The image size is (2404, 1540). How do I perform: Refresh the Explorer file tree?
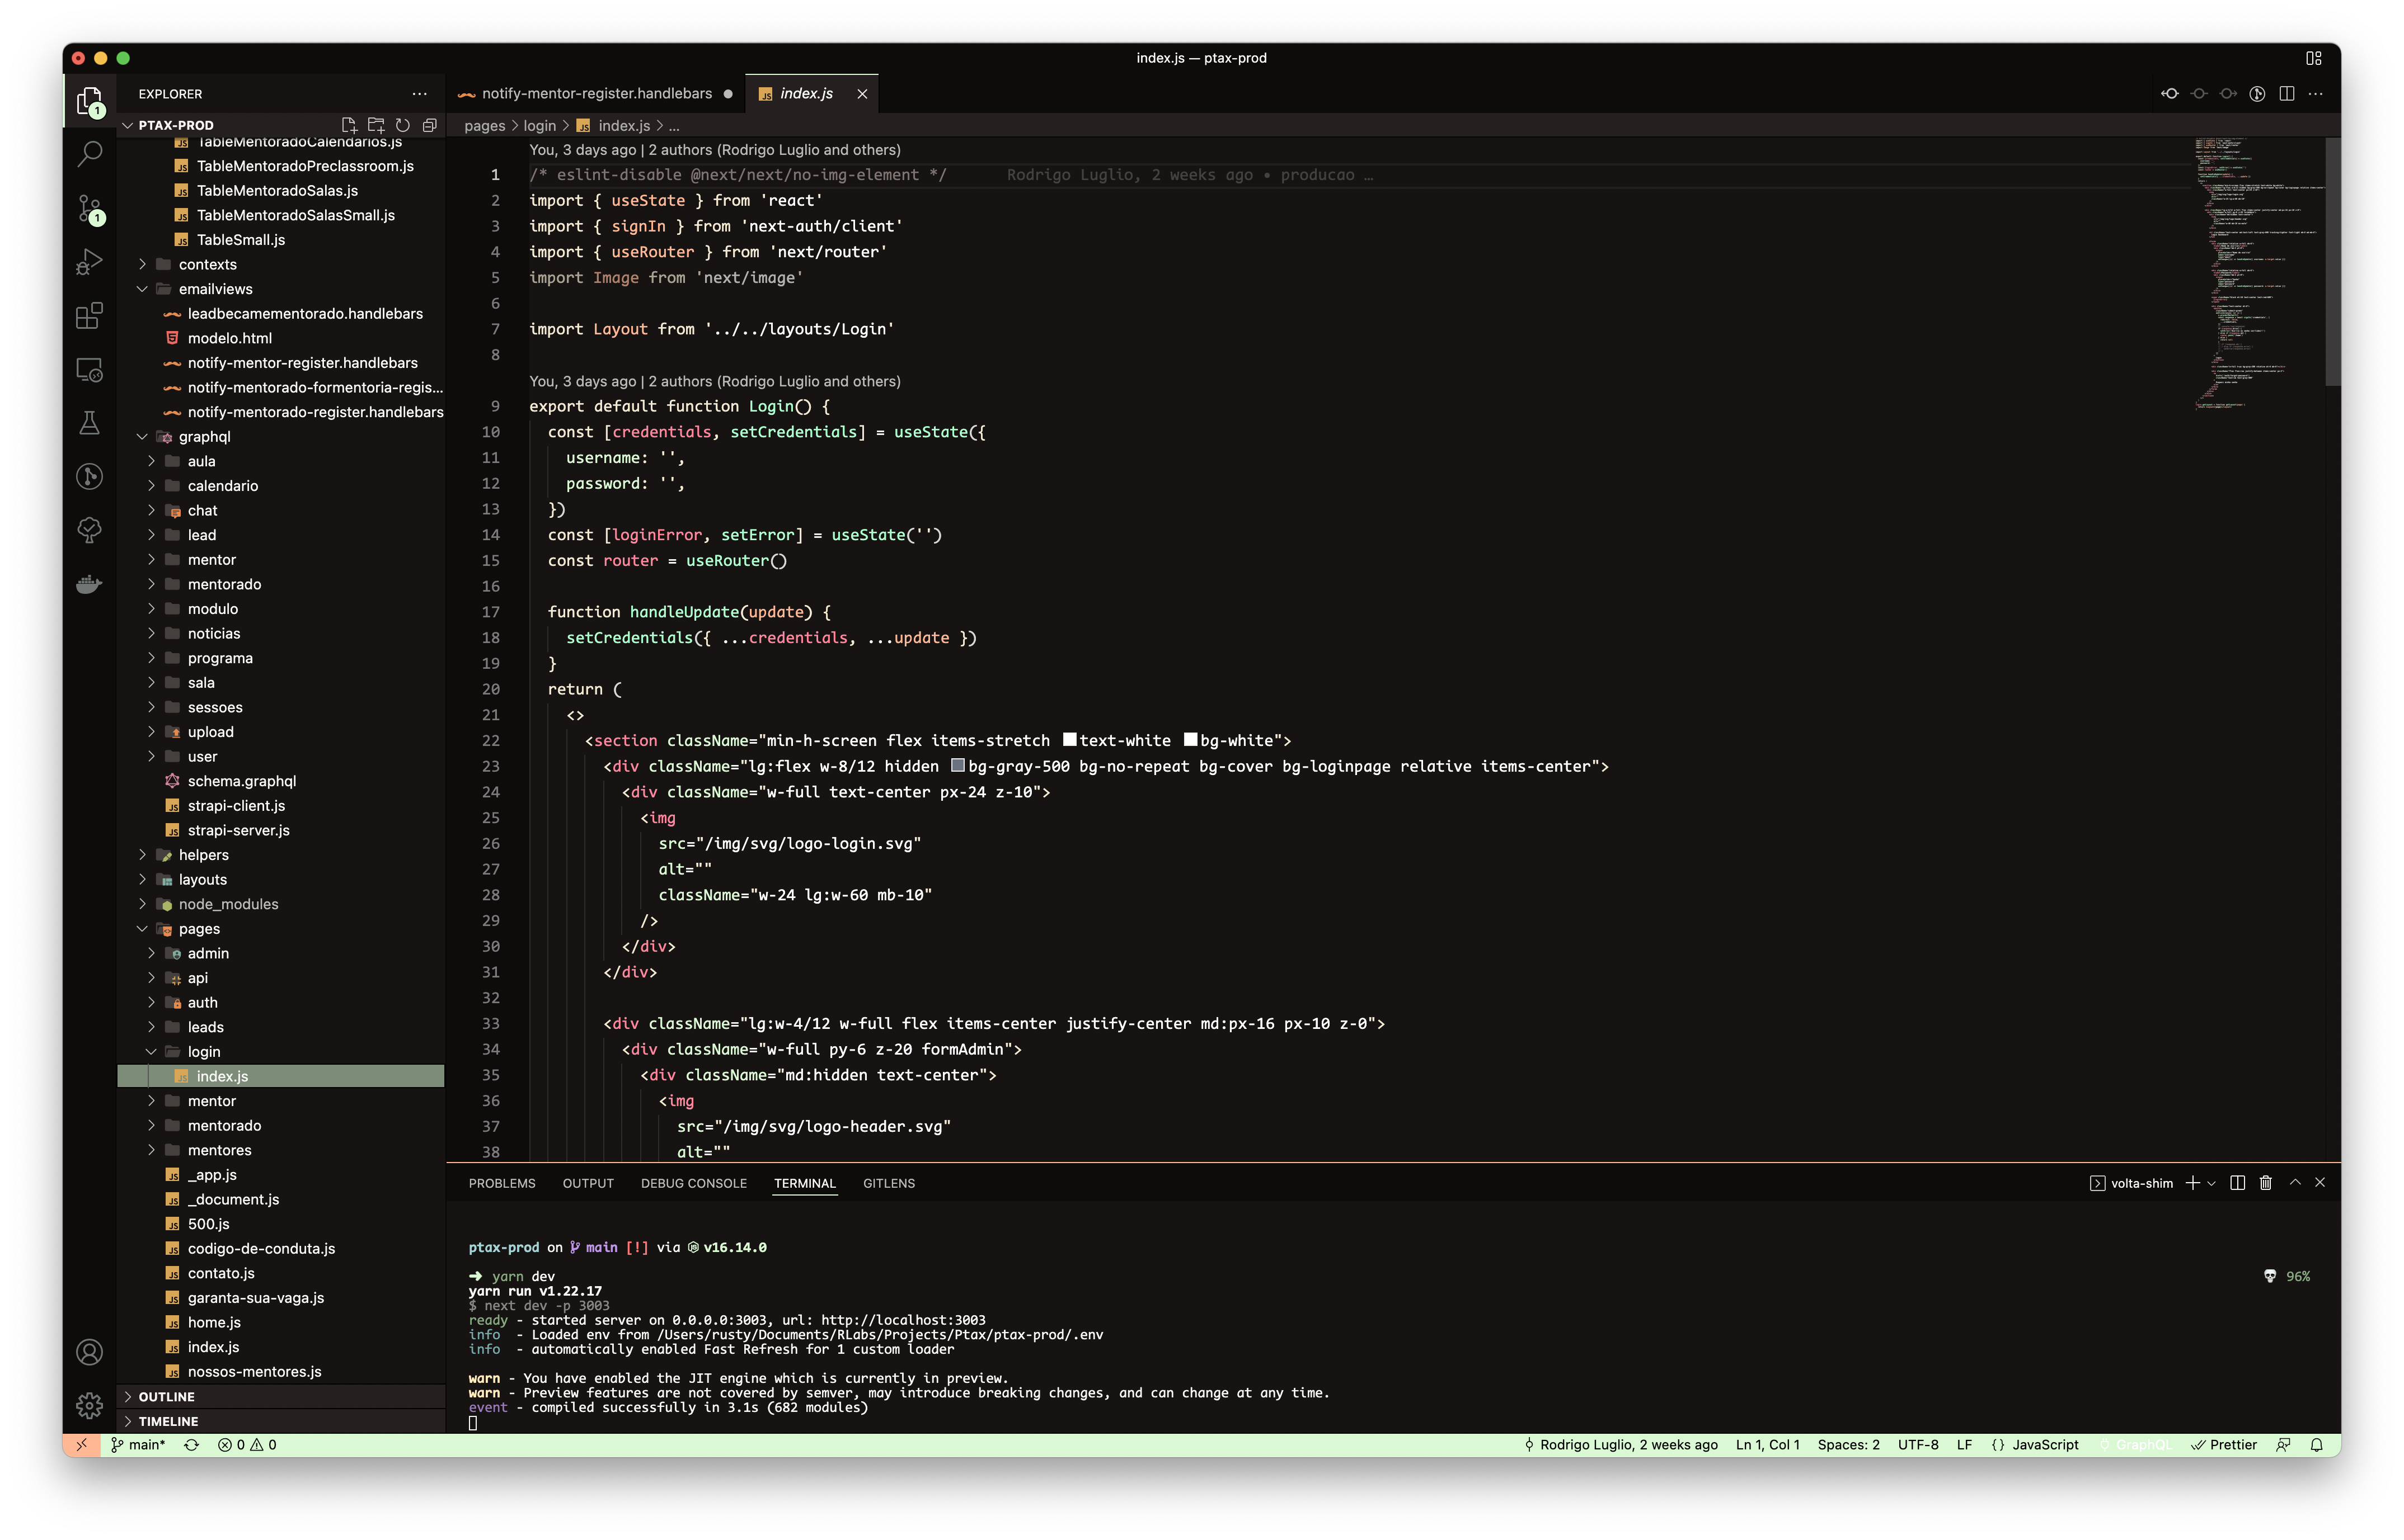coord(402,125)
